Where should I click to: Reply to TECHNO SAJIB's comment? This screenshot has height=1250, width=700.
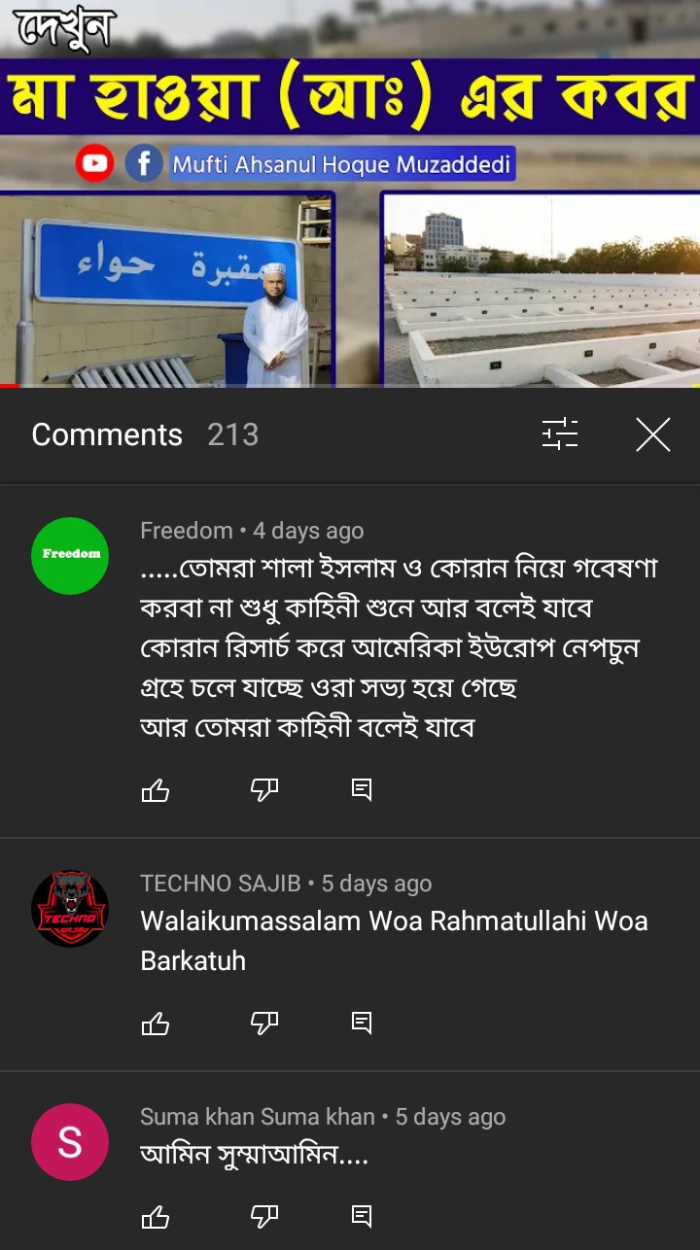pyautogui.click(x=362, y=1023)
